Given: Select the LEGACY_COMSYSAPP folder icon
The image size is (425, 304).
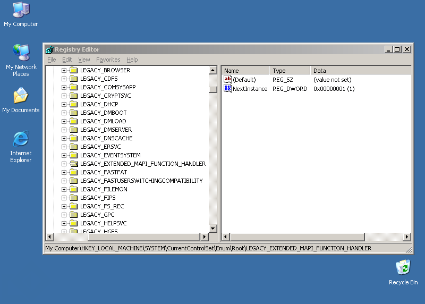Looking at the screenshot, I should (x=74, y=87).
